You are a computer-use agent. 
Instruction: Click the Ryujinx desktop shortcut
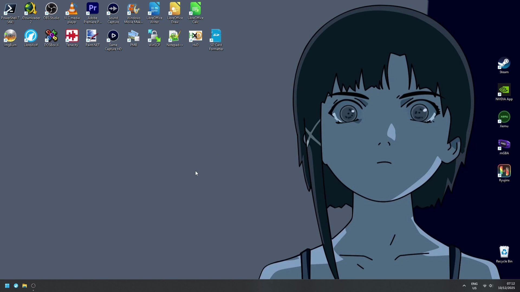[504, 173]
